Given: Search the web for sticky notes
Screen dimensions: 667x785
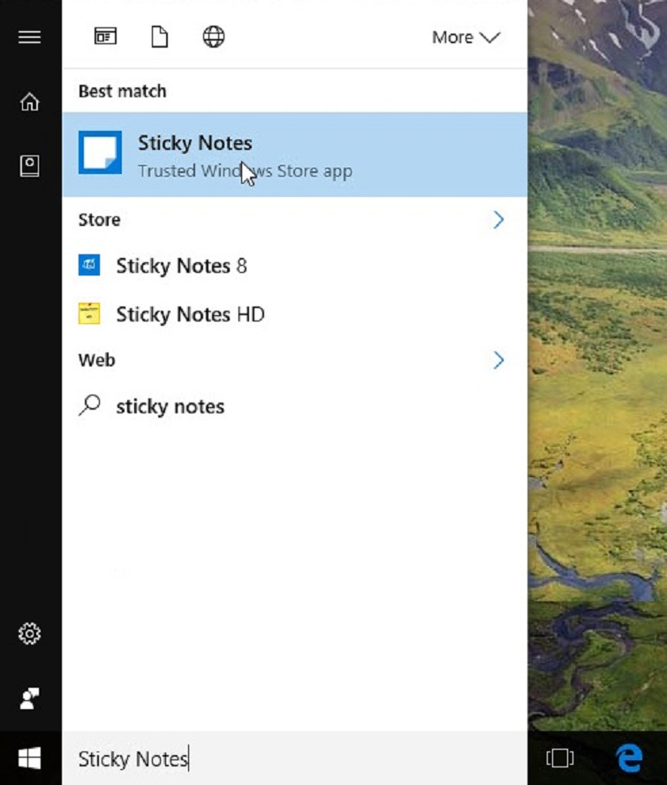Looking at the screenshot, I should pos(170,406).
